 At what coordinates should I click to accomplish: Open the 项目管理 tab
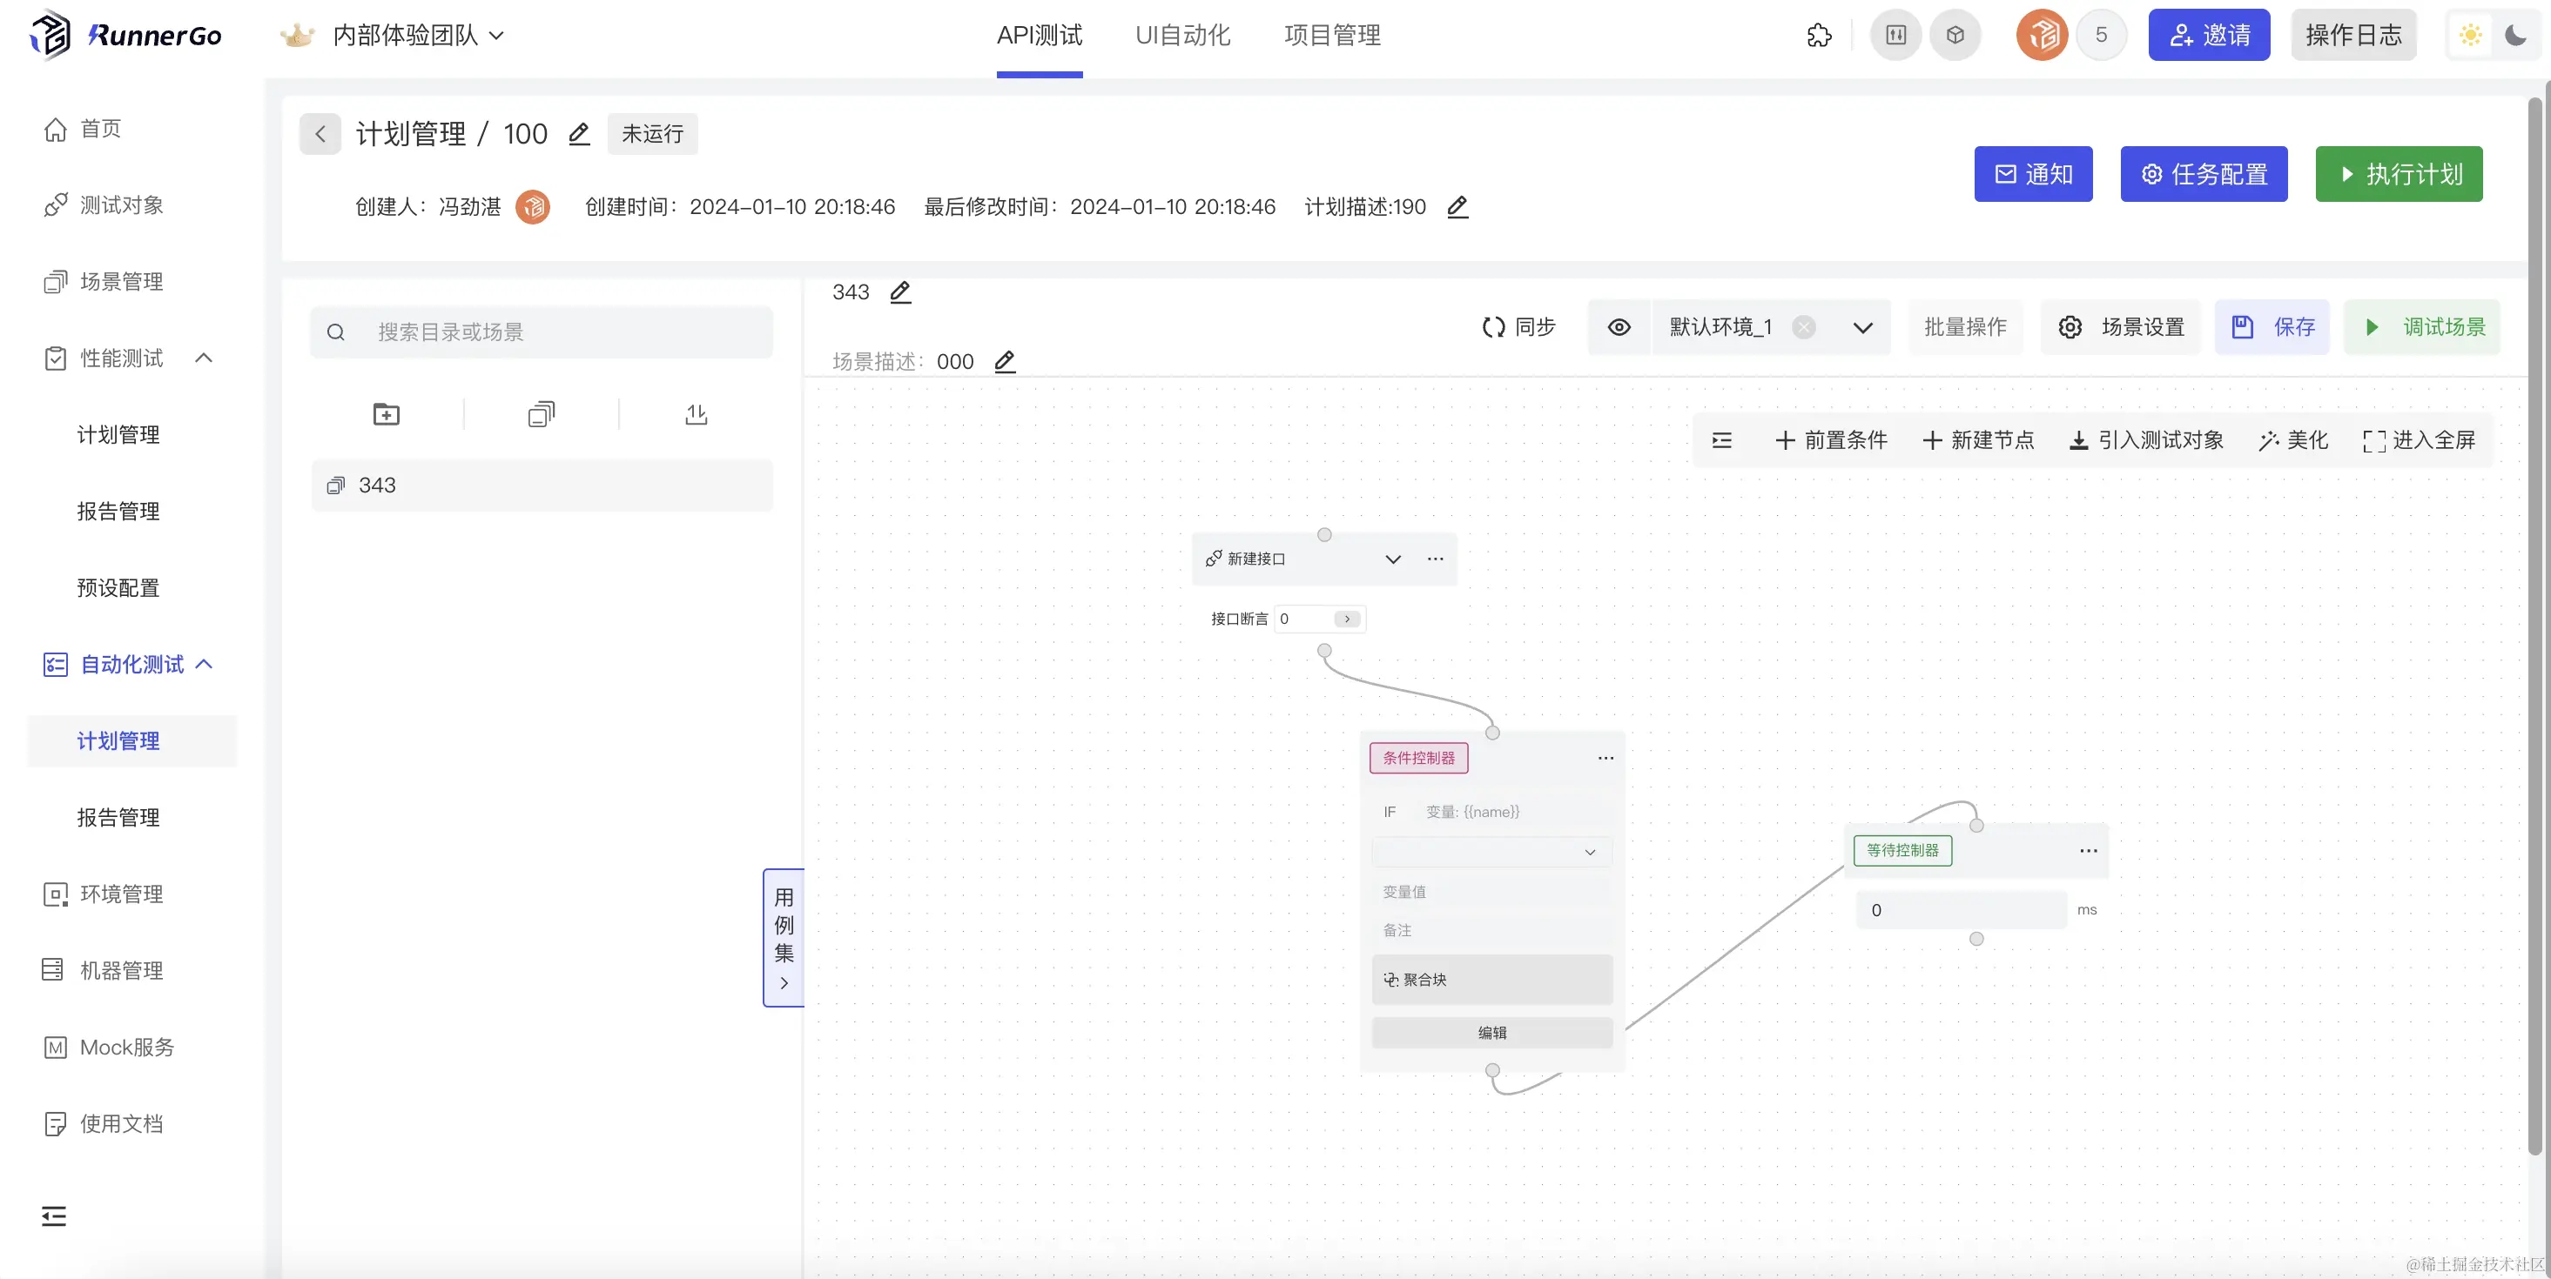pyautogui.click(x=1332, y=36)
